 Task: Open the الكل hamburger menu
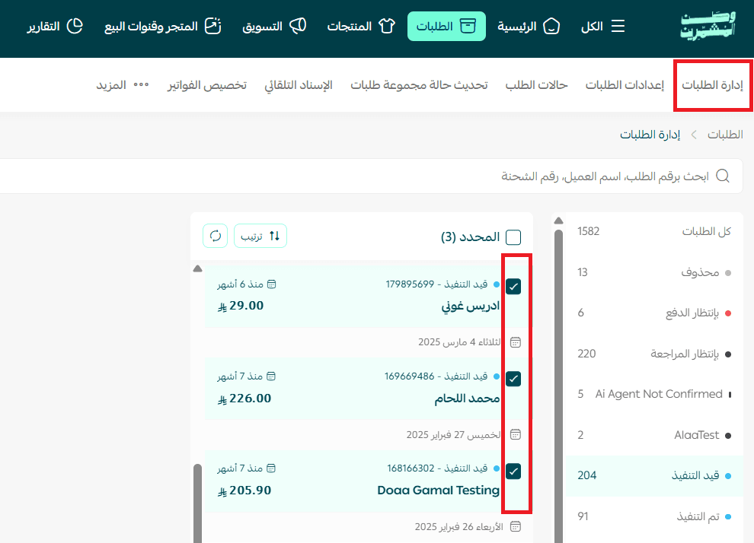(603, 27)
